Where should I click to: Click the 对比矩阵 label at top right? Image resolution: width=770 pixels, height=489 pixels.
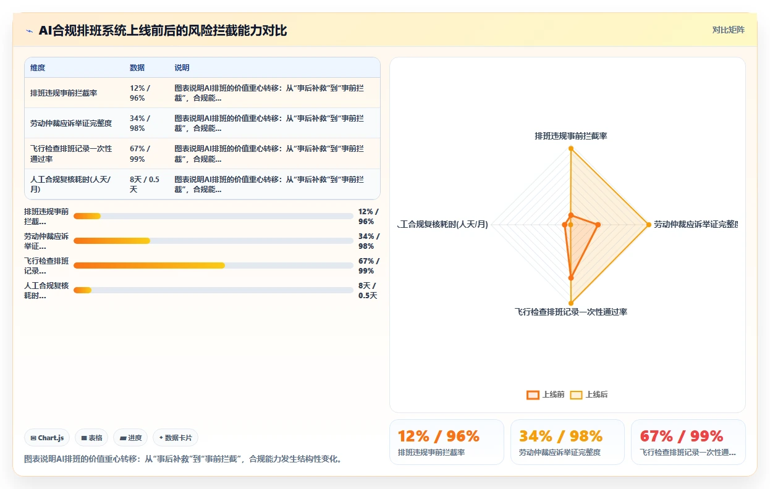728,30
